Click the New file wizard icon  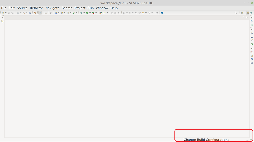(x=3, y=13)
